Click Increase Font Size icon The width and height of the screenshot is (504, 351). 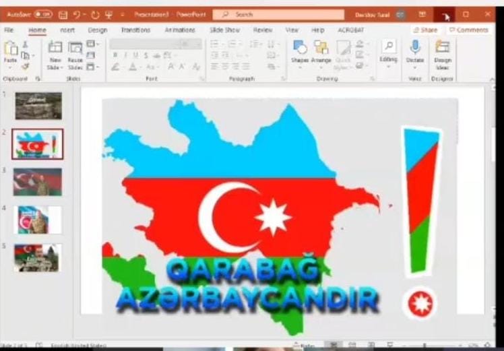pyautogui.click(x=171, y=67)
